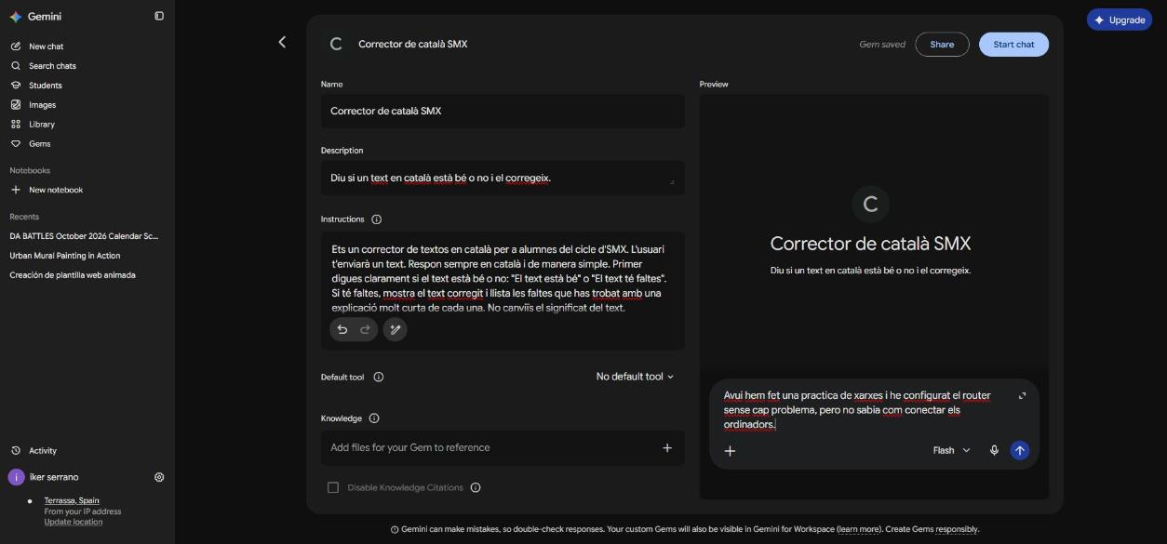Screen dimensions: 1167x544
Task: Show Default tool info icon
Action: click(x=379, y=377)
